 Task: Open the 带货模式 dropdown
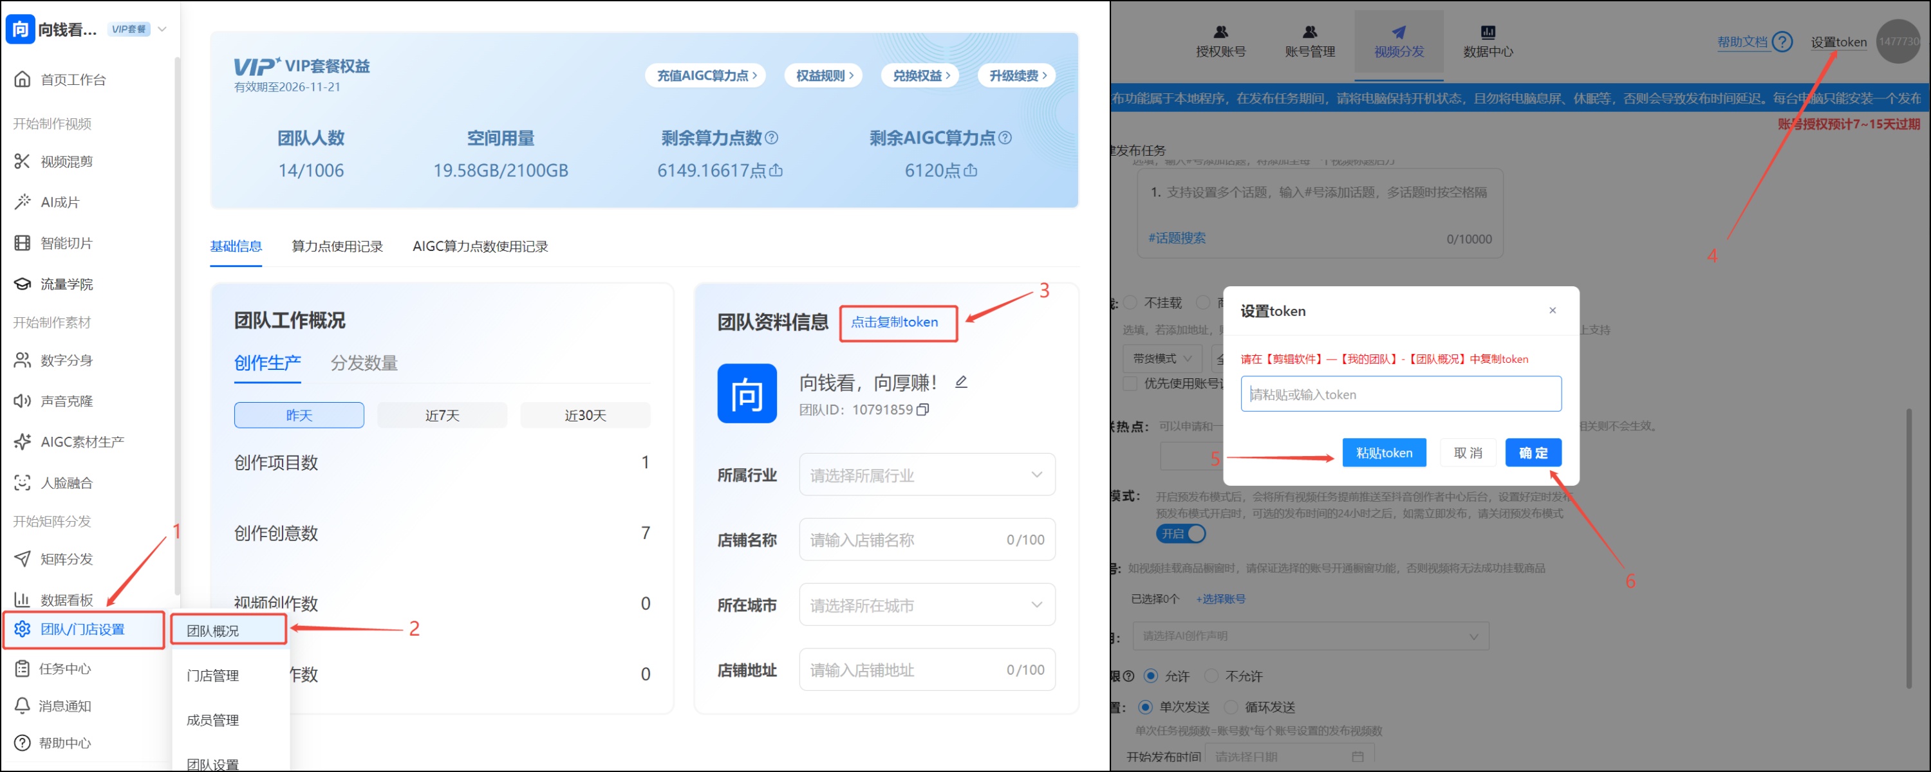[x=1162, y=358]
